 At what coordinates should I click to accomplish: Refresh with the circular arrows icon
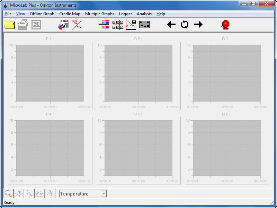tap(185, 24)
